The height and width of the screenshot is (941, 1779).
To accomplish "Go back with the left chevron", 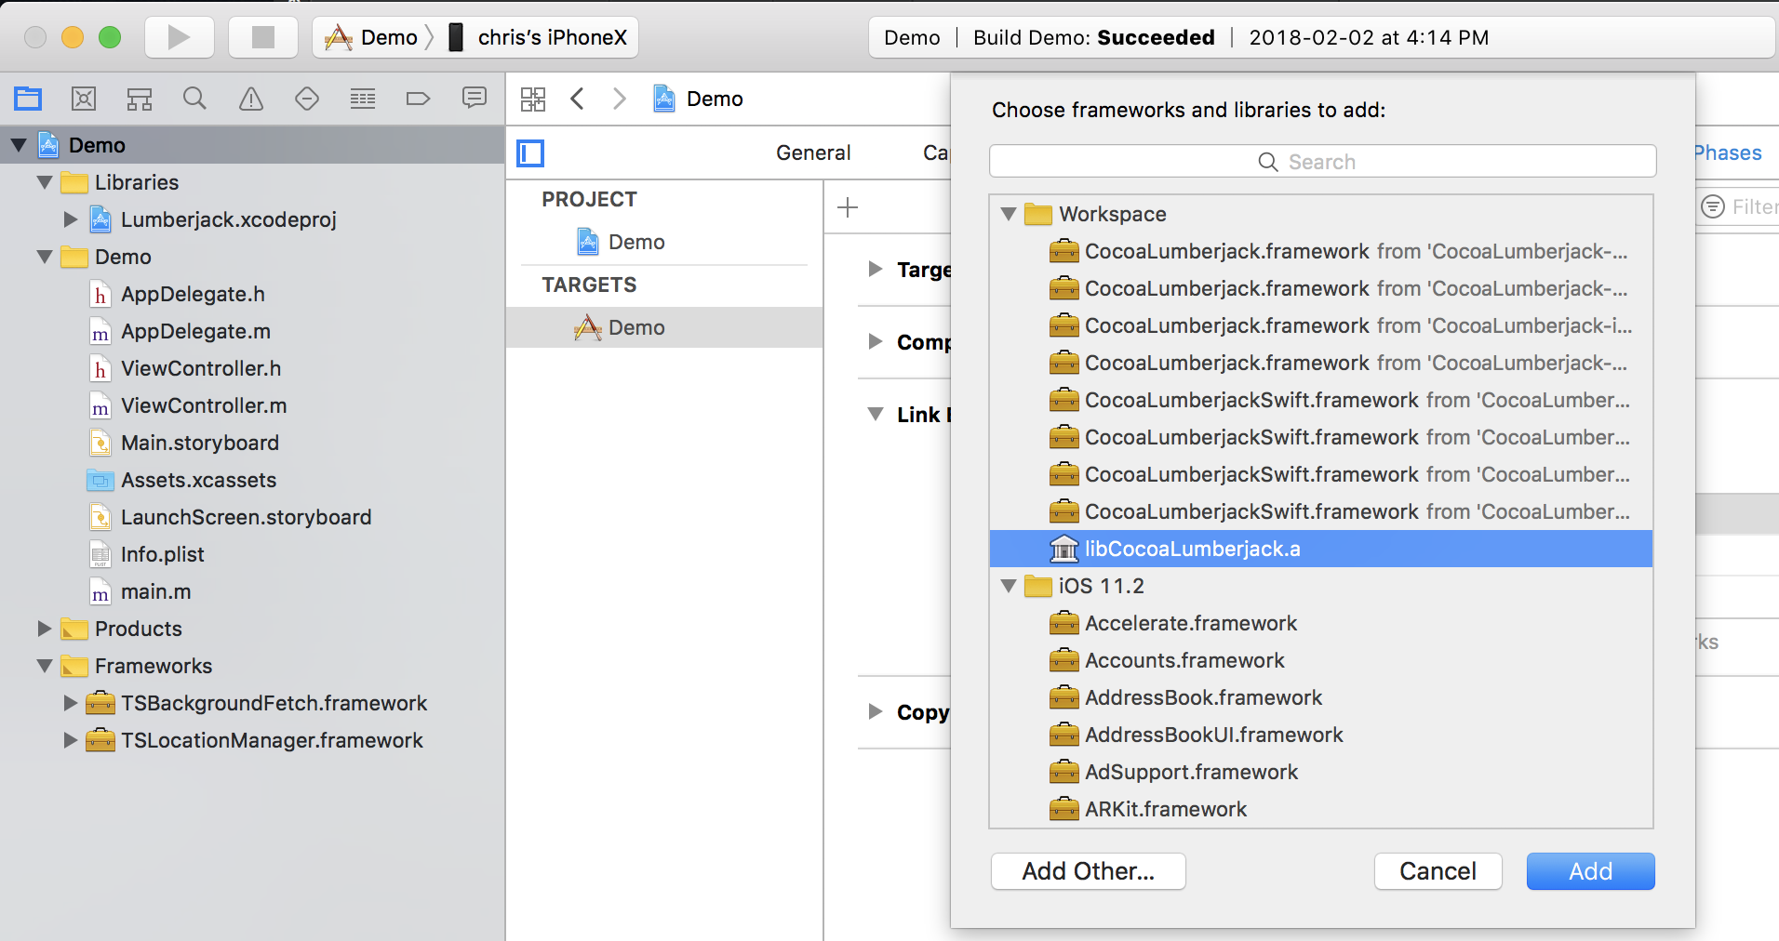I will (578, 99).
